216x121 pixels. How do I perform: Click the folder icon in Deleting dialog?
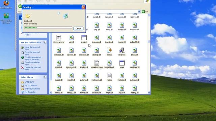pyautogui.click(x=28, y=16)
